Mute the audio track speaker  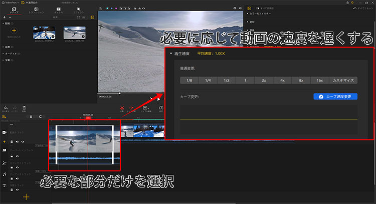pos(17,178)
